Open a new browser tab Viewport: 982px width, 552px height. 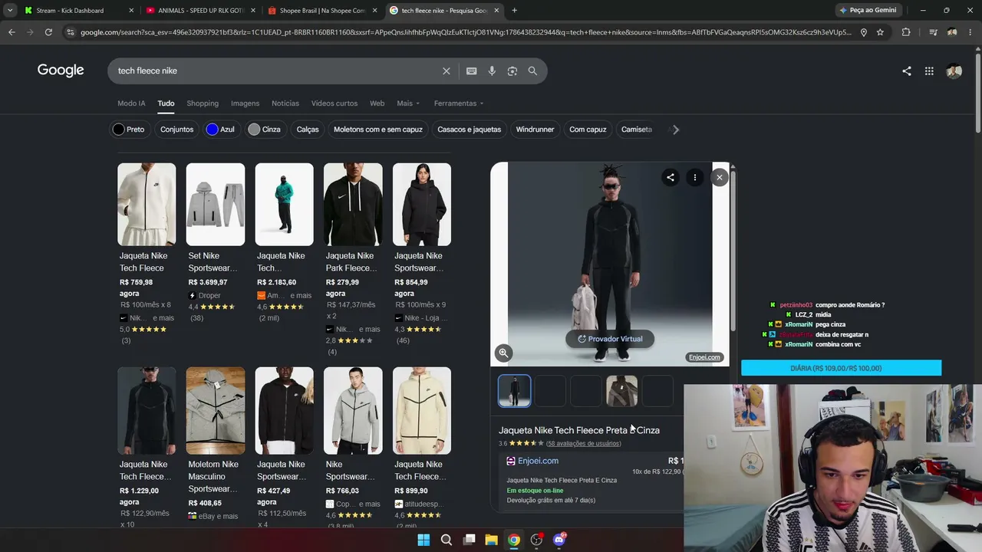tap(514, 11)
